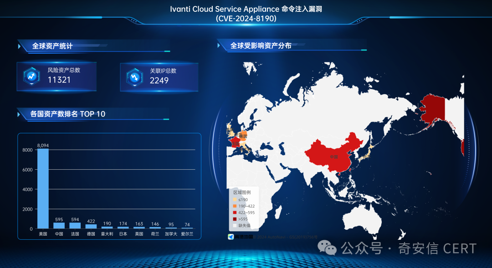Click the triangle marker beside 全球受影响资产分布
Image resolution: width=492 pixels, height=268 pixels.
point(219,46)
